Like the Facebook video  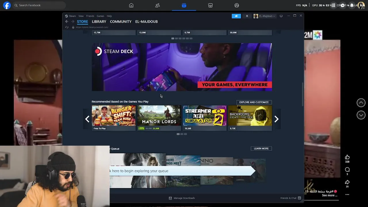[x=347, y=157]
